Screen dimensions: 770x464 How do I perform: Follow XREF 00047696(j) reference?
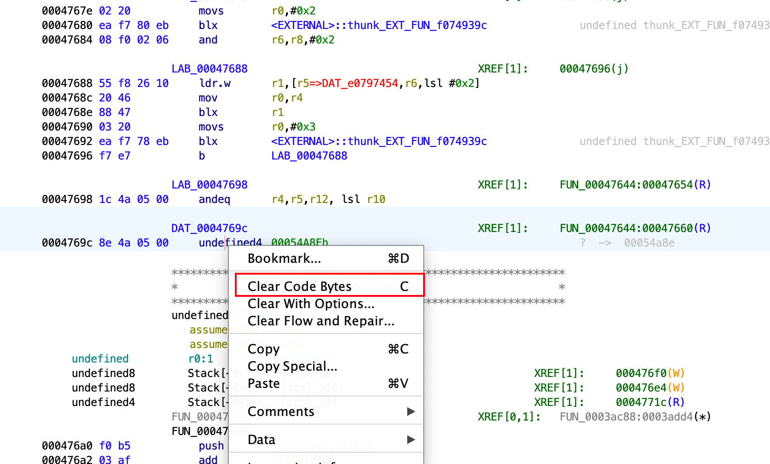coord(594,69)
